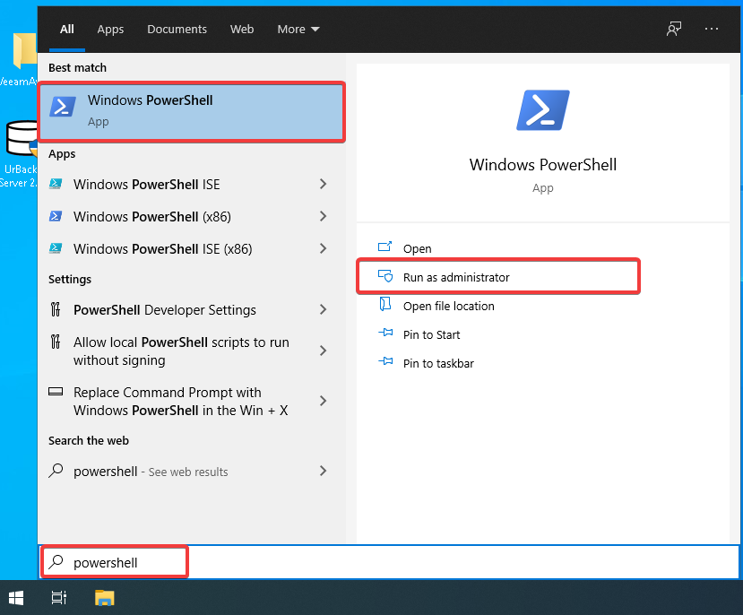The height and width of the screenshot is (615, 743).
Task: Select Windows PowerShell best match result
Action: (192, 111)
